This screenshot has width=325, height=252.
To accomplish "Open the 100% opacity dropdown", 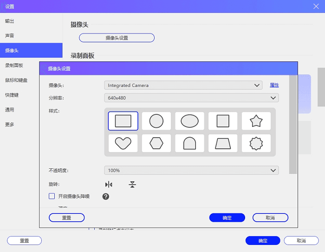I will [x=191, y=171].
